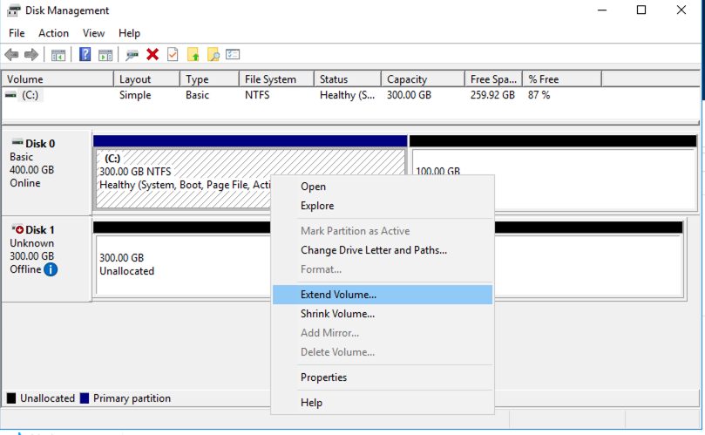Image resolution: width=705 pixels, height=435 pixels.
Task: Click the blue Primary partition legend swatch
Action: [84, 398]
